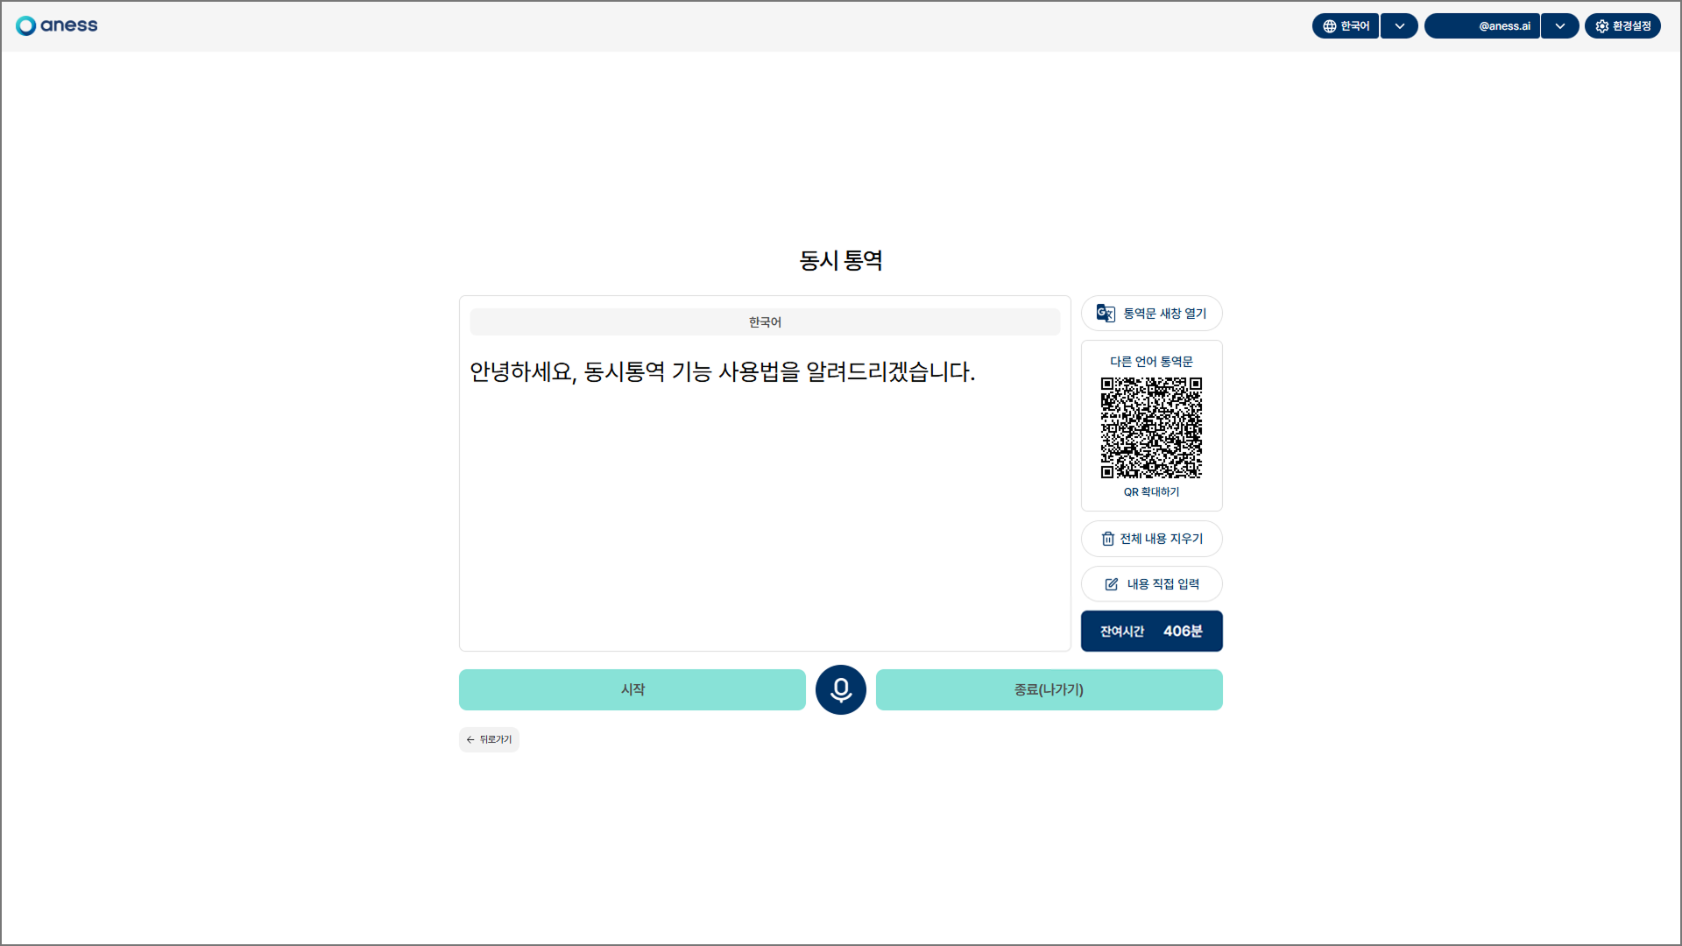Screen dimensions: 1682x946
Task: Click the @aness.ai account button
Action: pos(1482,26)
